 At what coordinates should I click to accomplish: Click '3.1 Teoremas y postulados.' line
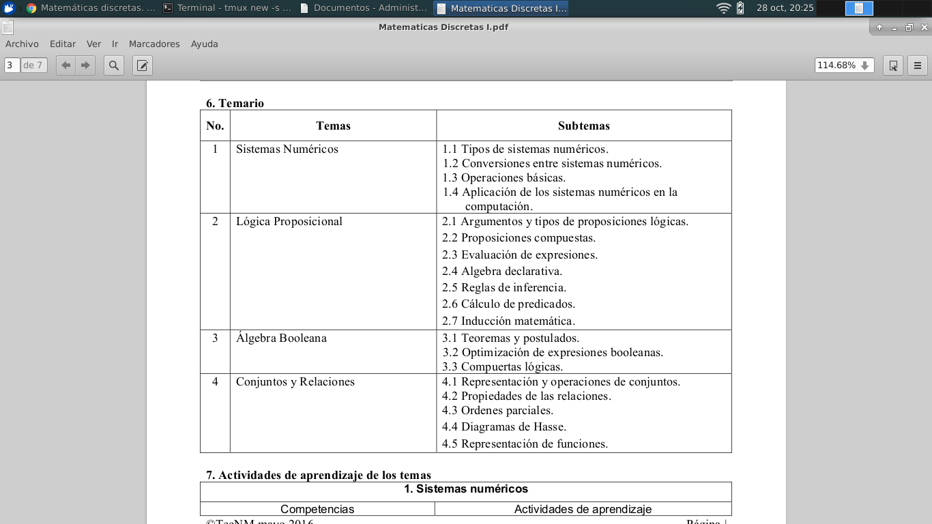pyautogui.click(x=511, y=338)
